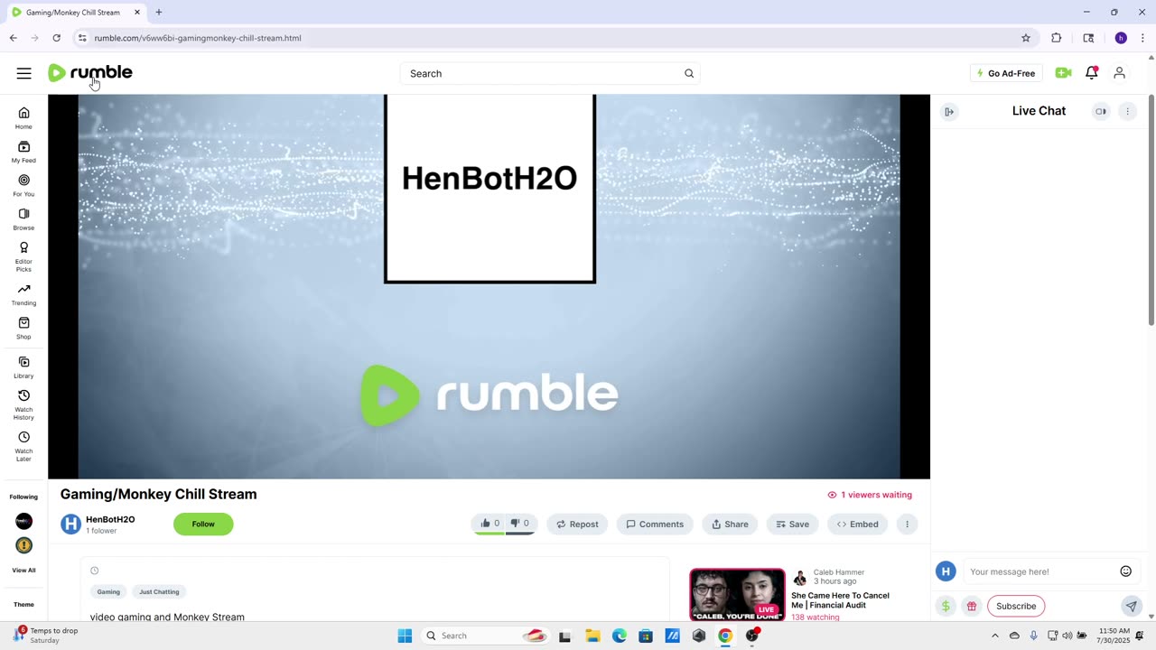Screen dimensions: 1156x650
Task: Open Editor Picks in the sidebar
Action: click(x=23, y=256)
